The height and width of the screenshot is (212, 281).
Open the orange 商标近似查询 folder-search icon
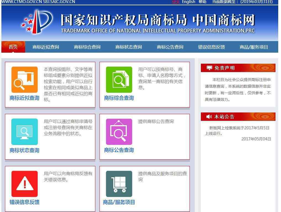click(x=25, y=80)
